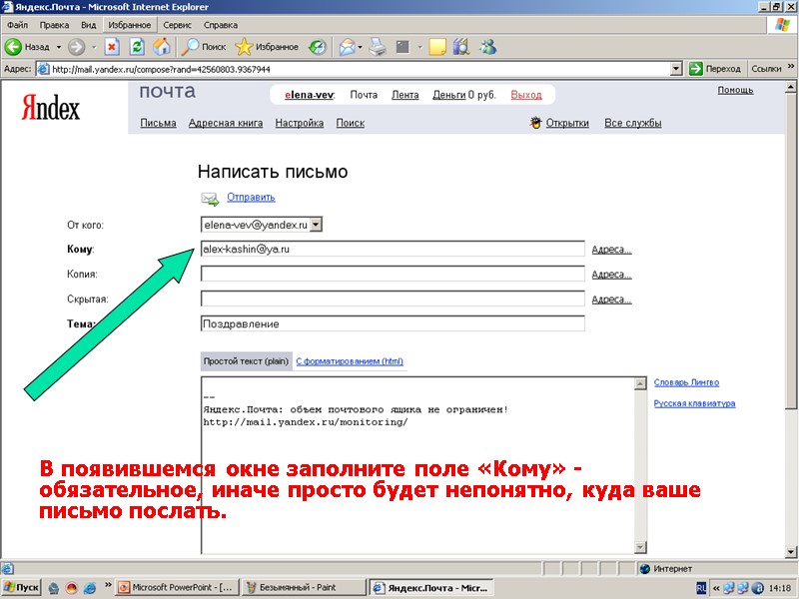Click Адреса link next to Кому field
Image resolution: width=799 pixels, height=599 pixels.
point(611,249)
